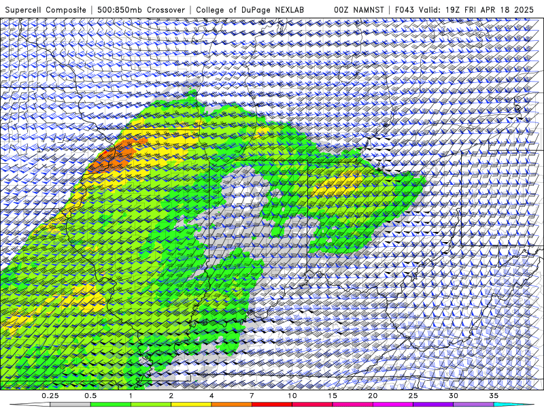Screen dimensions: 544x408
Task: Click the 0.5 colorbar label
Action: [90, 396]
